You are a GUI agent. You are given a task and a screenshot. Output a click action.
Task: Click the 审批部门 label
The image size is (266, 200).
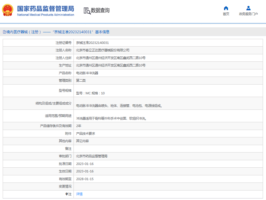(x=65, y=156)
